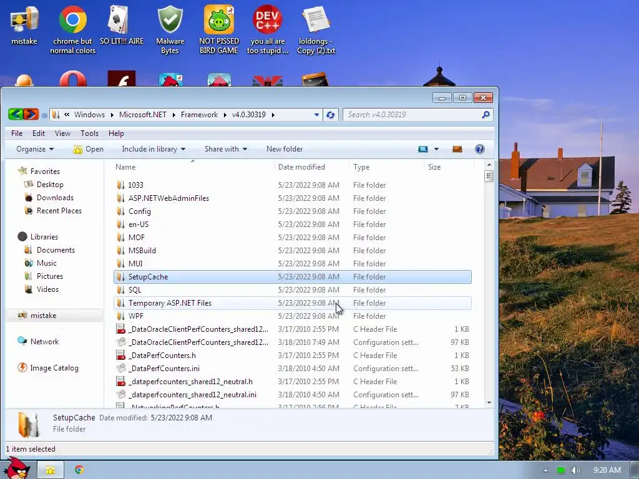This screenshot has width=639, height=479.
Task: Click the _DataPerfCounters.h file icon
Action: [120, 355]
